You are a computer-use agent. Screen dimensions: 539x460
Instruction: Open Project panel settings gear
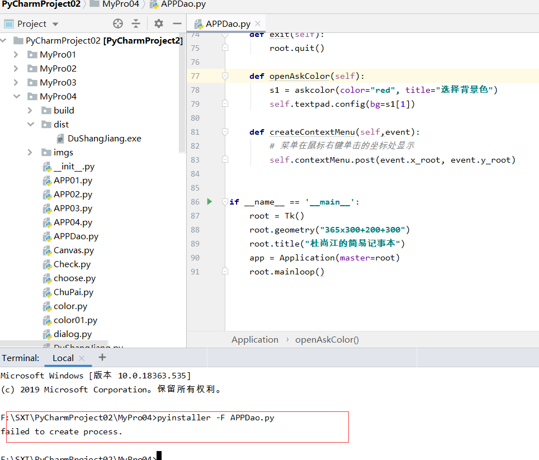tap(158, 23)
